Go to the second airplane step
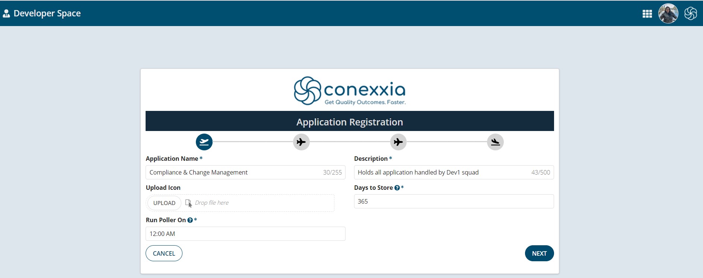 point(301,142)
